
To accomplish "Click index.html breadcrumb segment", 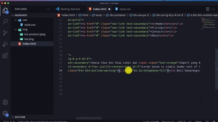I will coord(68,15).
